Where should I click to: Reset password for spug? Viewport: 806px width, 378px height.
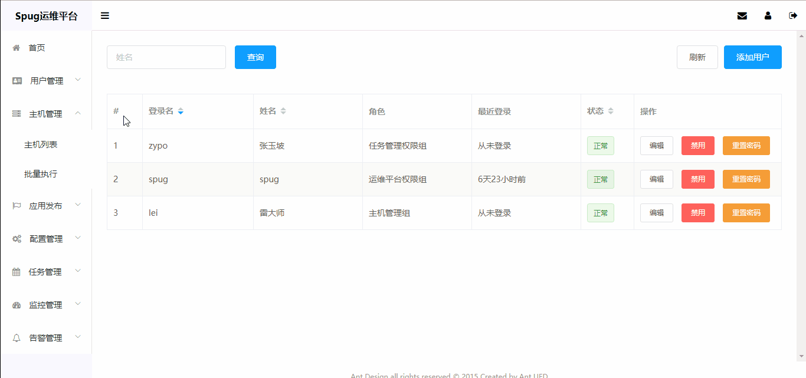(x=746, y=179)
